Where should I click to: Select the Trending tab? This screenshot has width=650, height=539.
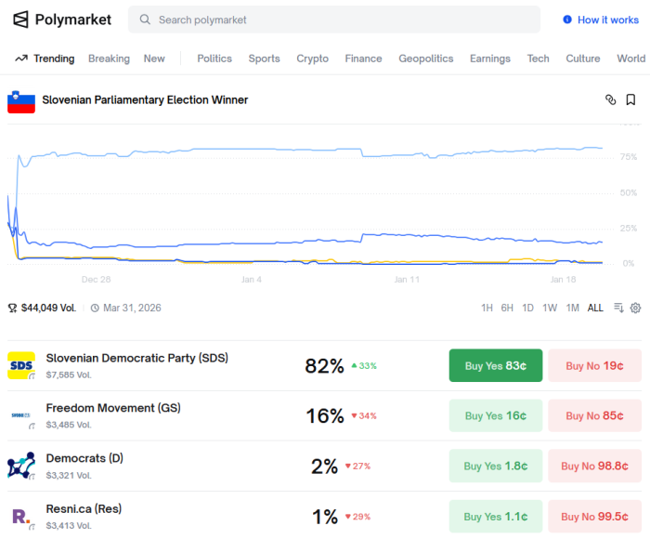pyautogui.click(x=45, y=59)
